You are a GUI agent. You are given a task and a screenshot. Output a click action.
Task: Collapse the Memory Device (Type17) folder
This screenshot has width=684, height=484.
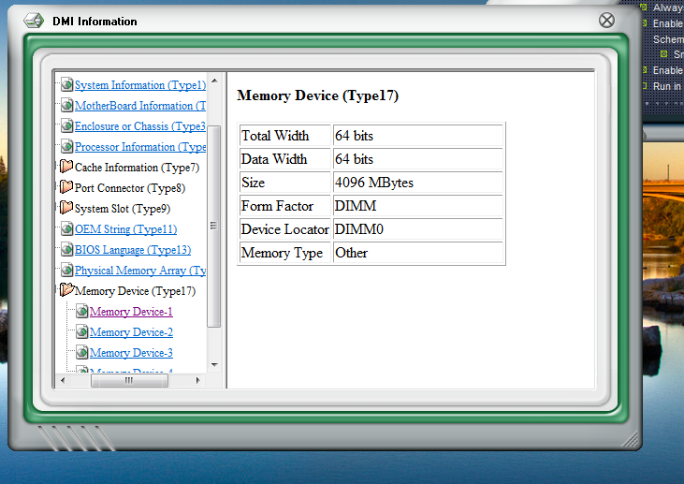click(x=66, y=291)
